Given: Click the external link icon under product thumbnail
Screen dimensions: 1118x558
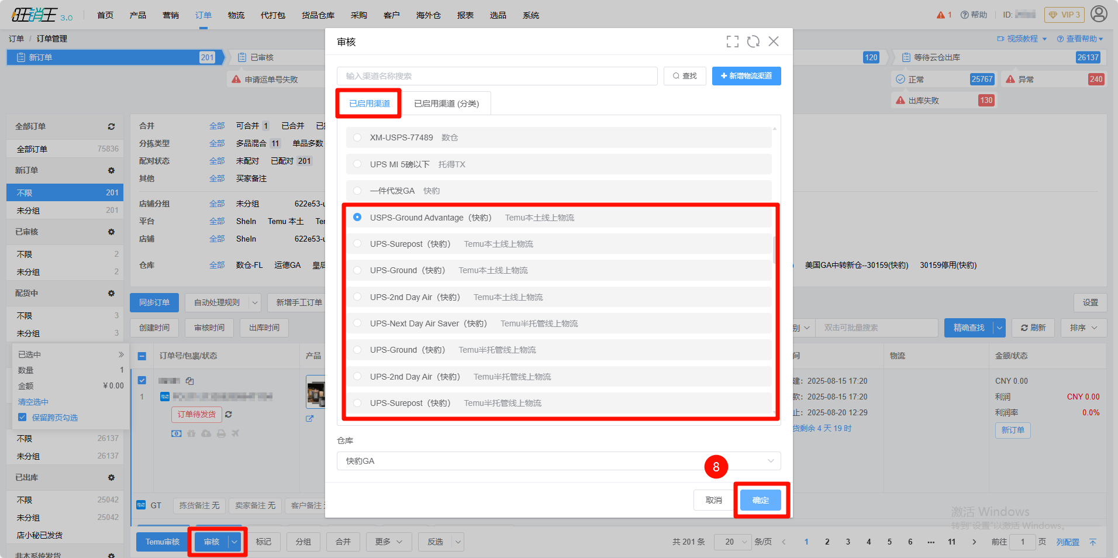Looking at the screenshot, I should 309,418.
